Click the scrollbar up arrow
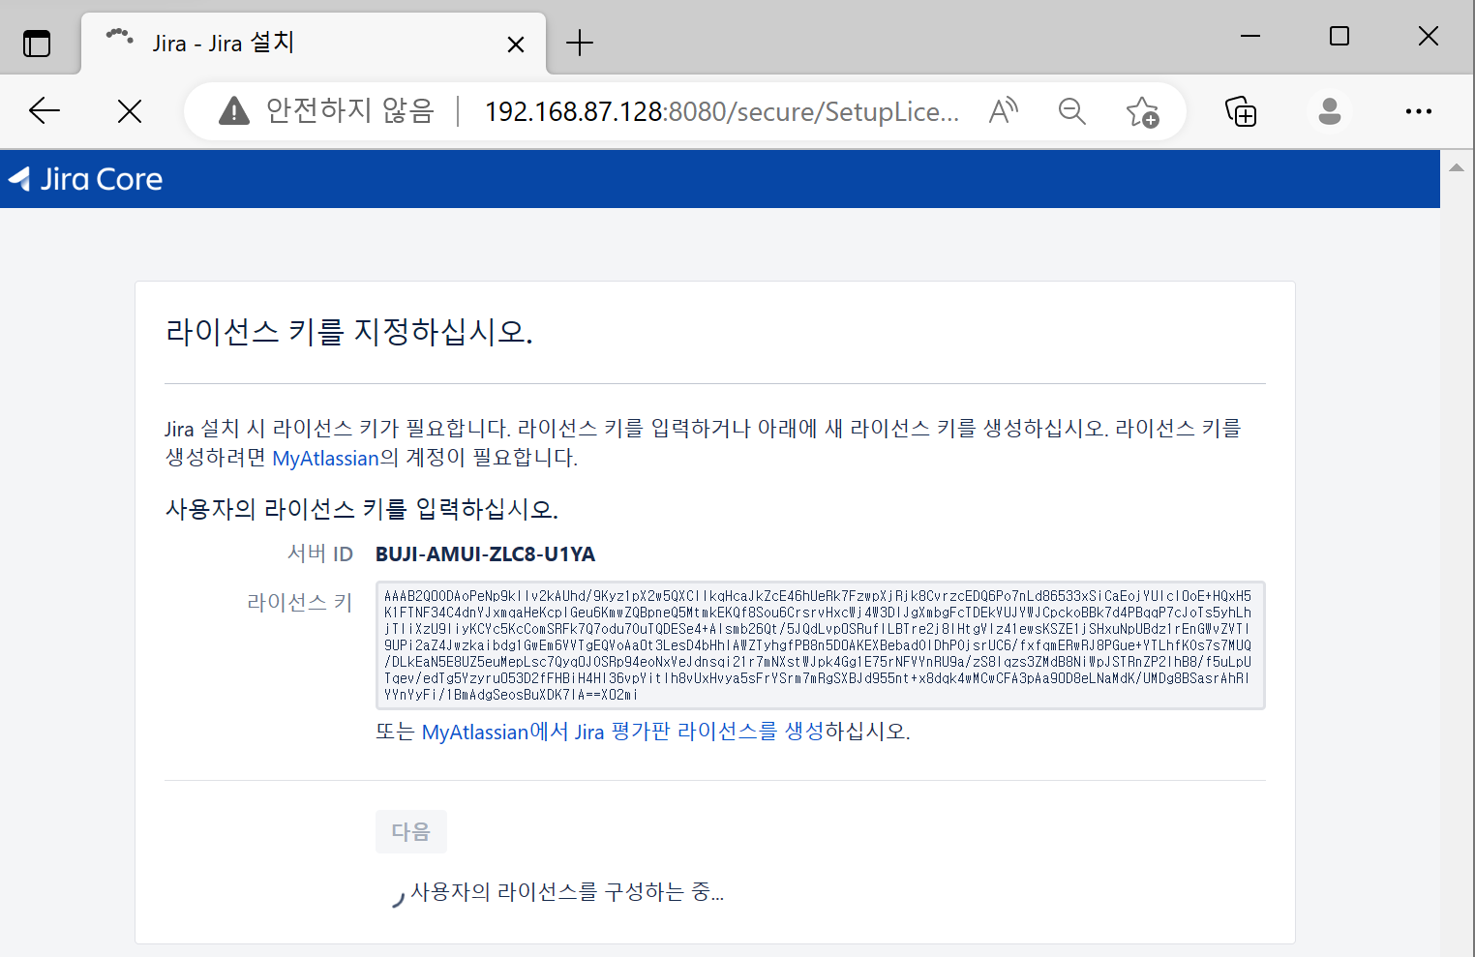Screen dimensions: 1475x957 pos(1457,167)
